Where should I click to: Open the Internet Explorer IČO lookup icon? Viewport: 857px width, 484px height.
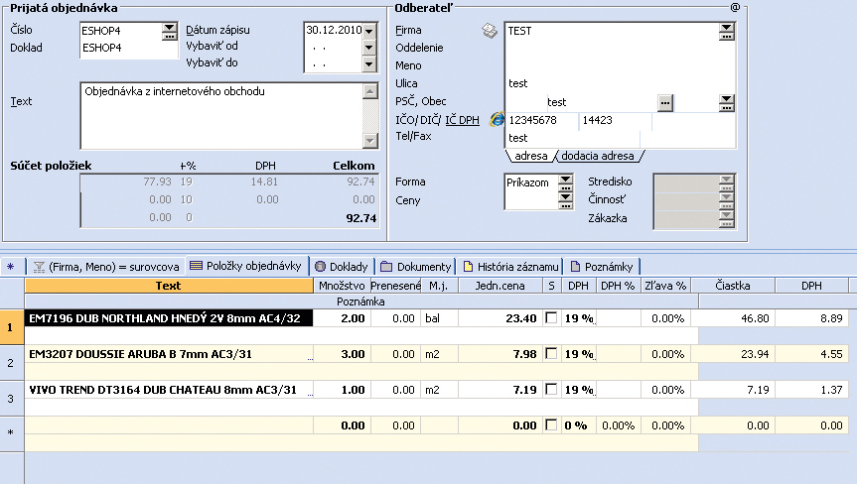click(x=497, y=119)
